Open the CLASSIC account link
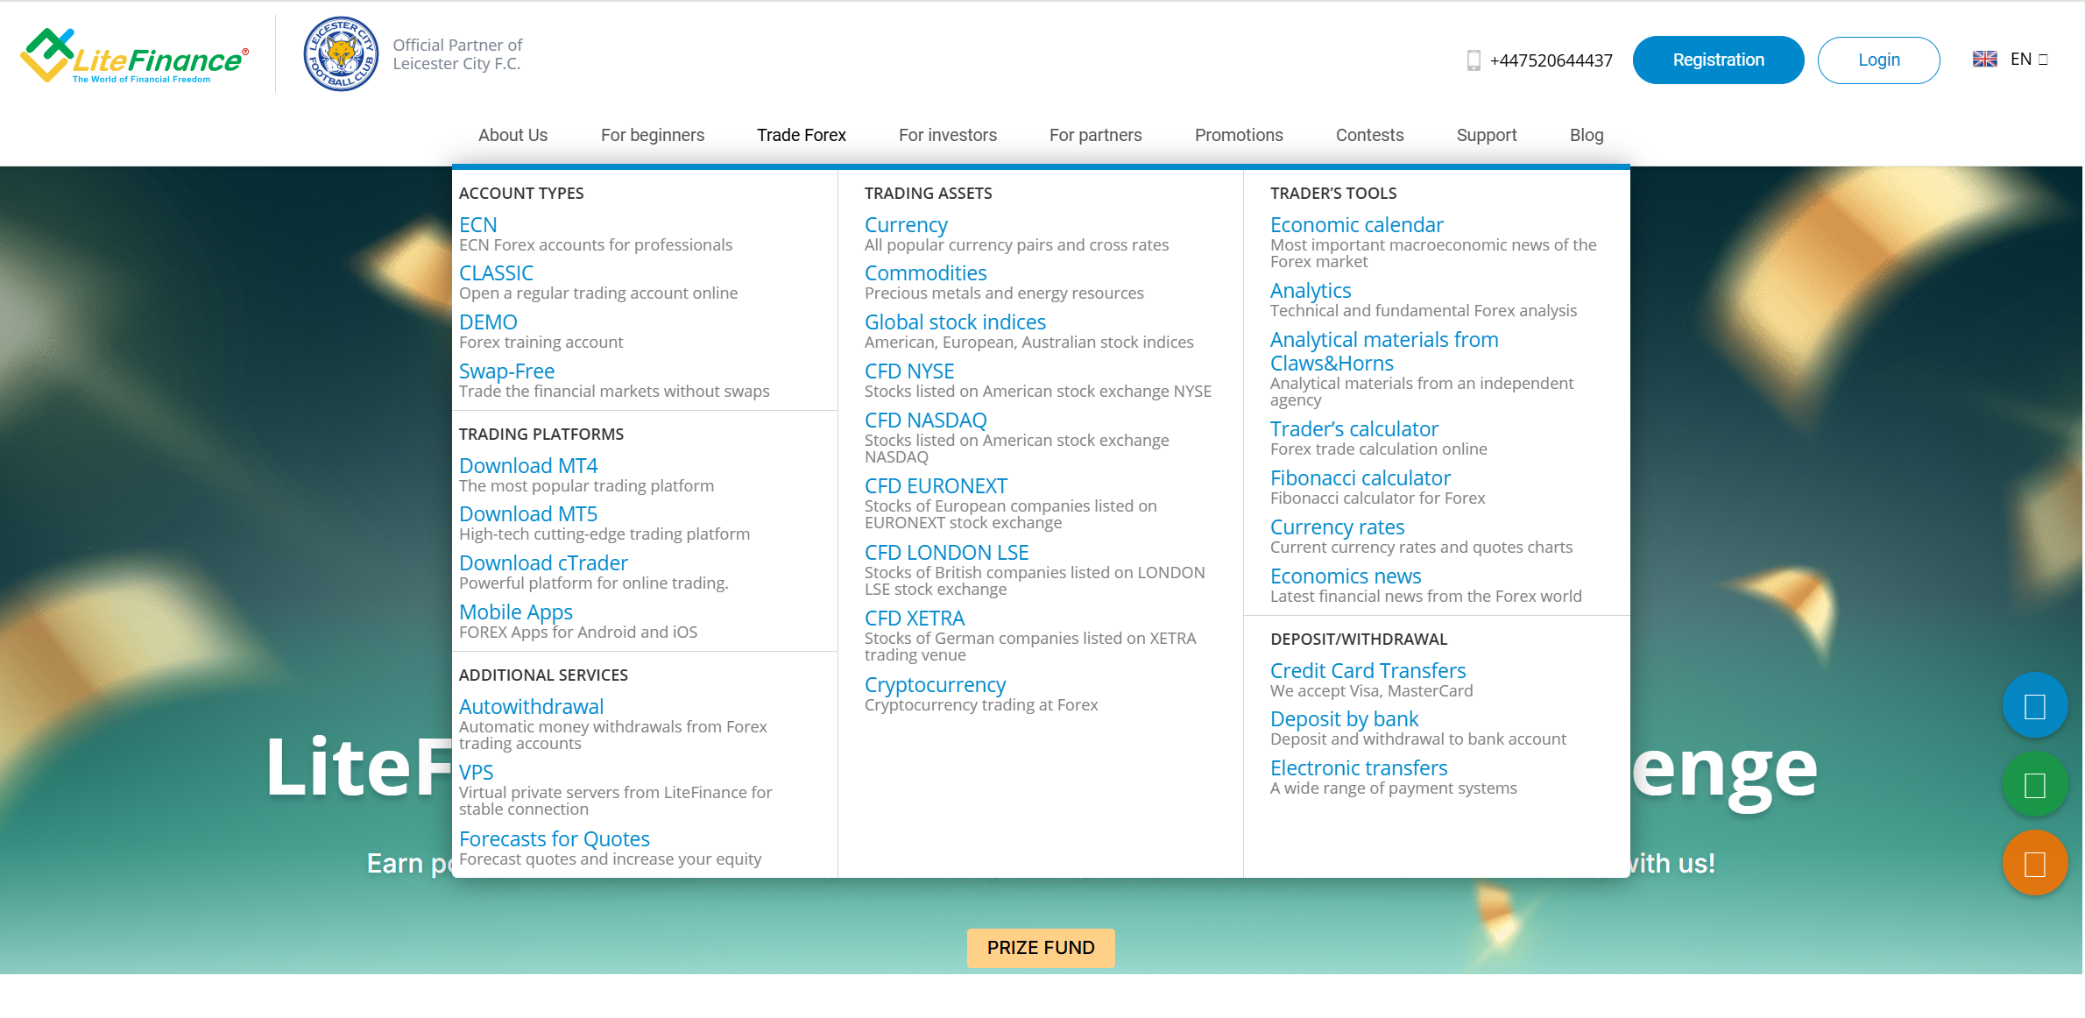Viewport: 2085px width, 1018px height. point(496,273)
